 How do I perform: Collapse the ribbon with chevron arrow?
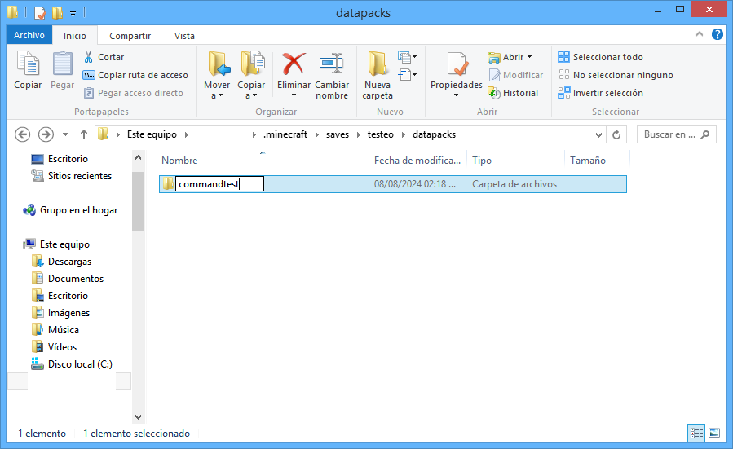click(700, 34)
